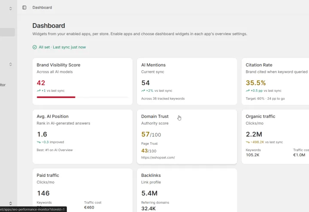309x212 pixels.
Task: Click the AI Mentions value 54
Action: coord(145,83)
